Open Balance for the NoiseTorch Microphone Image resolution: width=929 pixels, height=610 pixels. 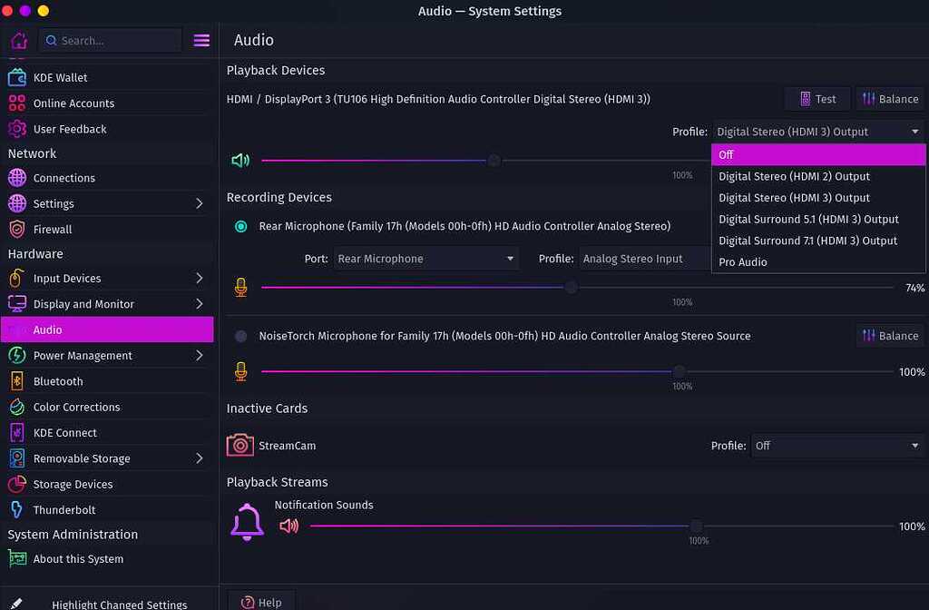point(889,336)
